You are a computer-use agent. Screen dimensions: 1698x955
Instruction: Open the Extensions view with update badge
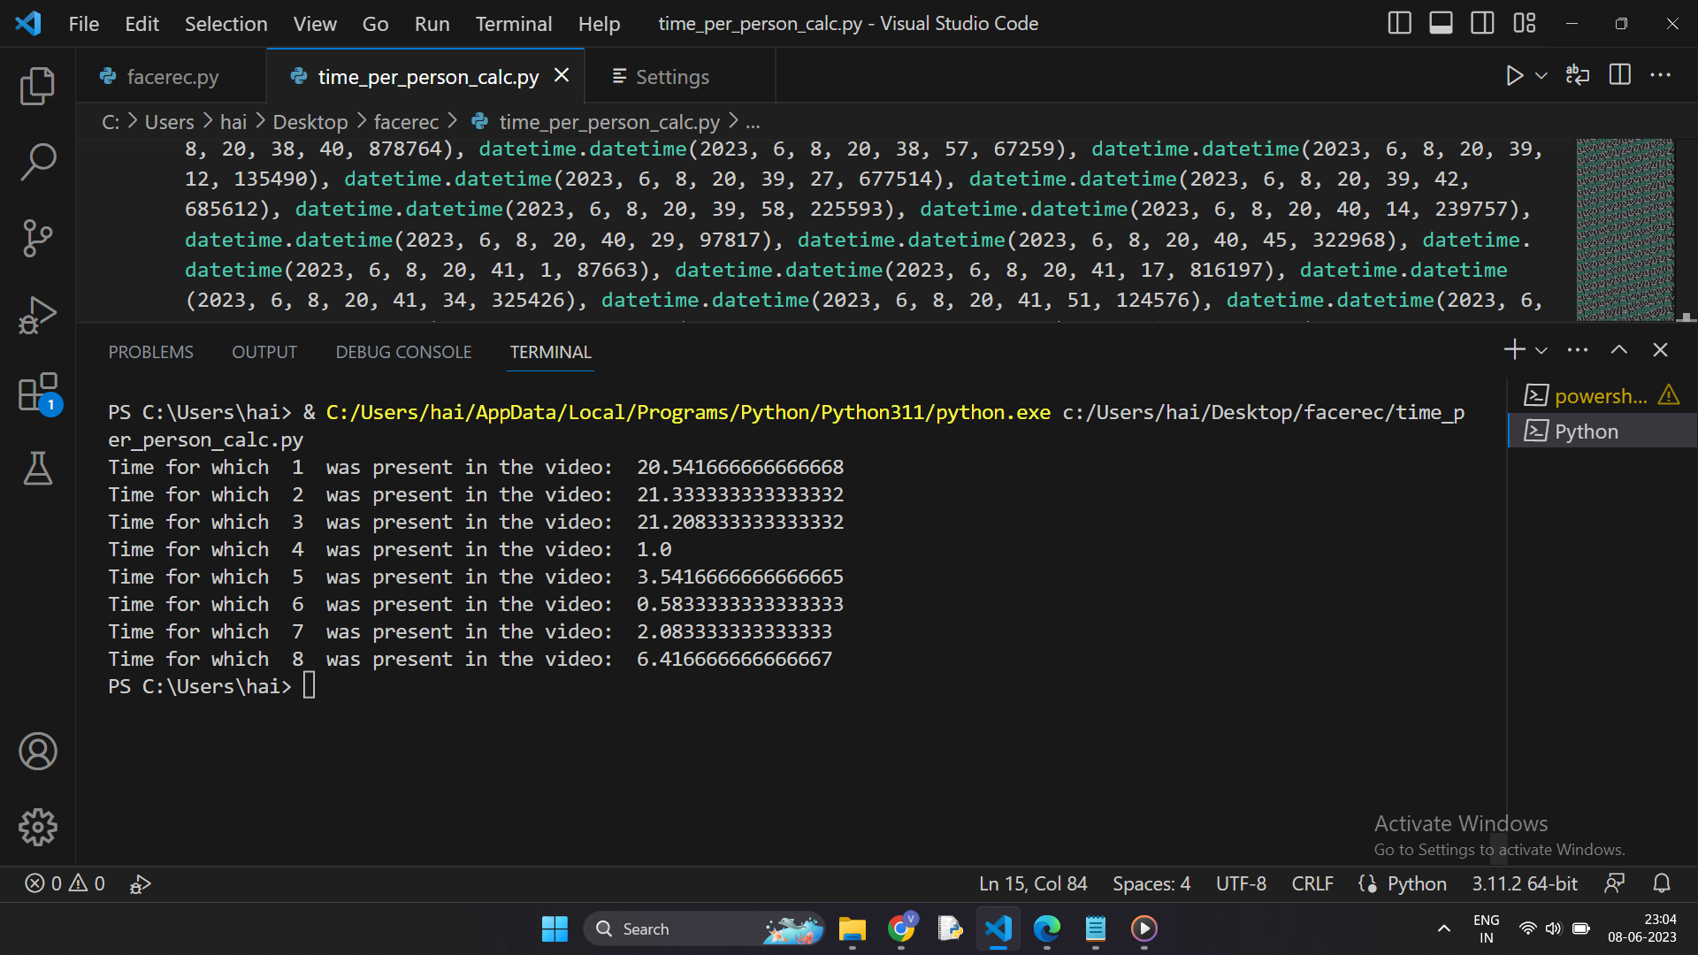click(37, 393)
